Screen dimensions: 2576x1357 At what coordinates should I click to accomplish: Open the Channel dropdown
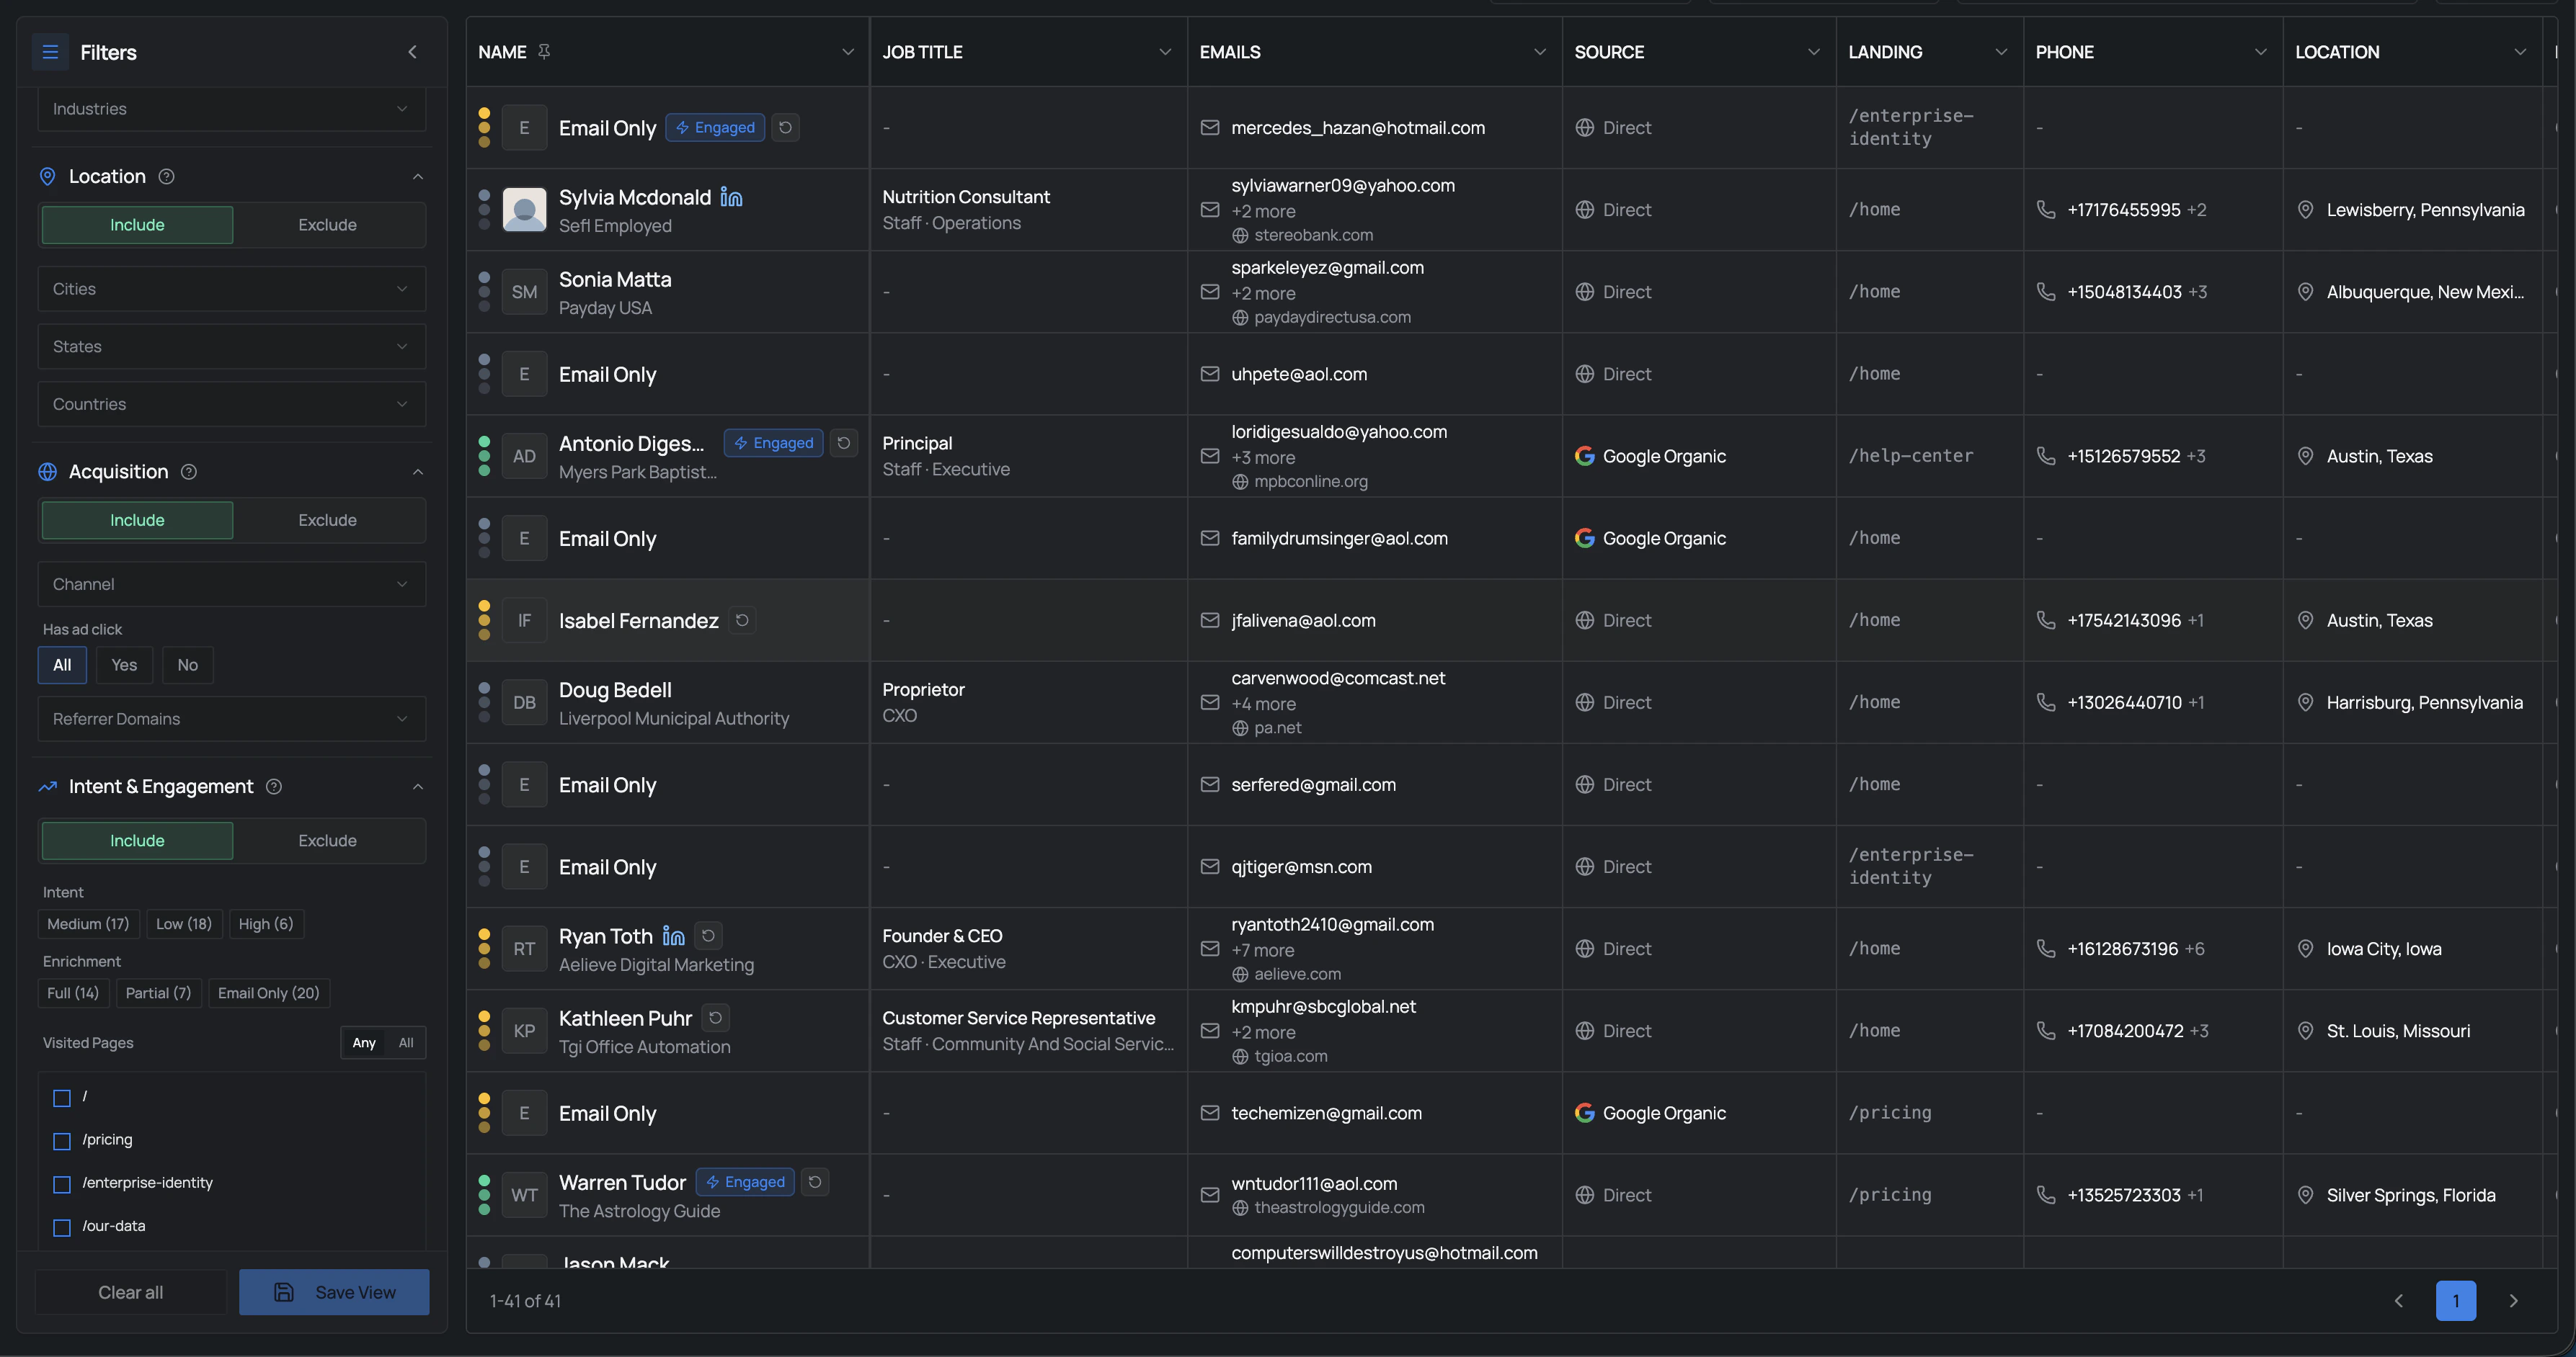231,583
